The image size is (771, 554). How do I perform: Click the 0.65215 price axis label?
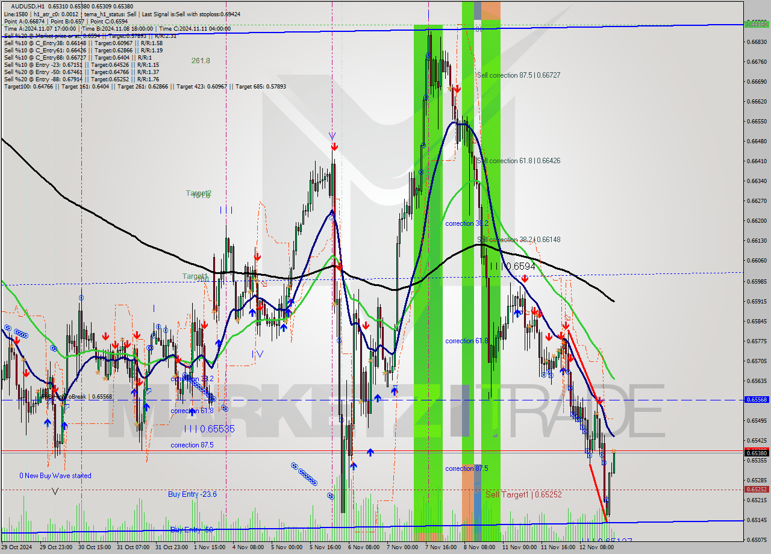coord(757,500)
